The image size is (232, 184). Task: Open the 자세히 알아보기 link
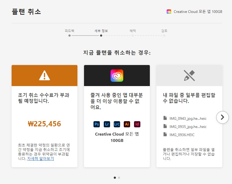click(x=40, y=158)
